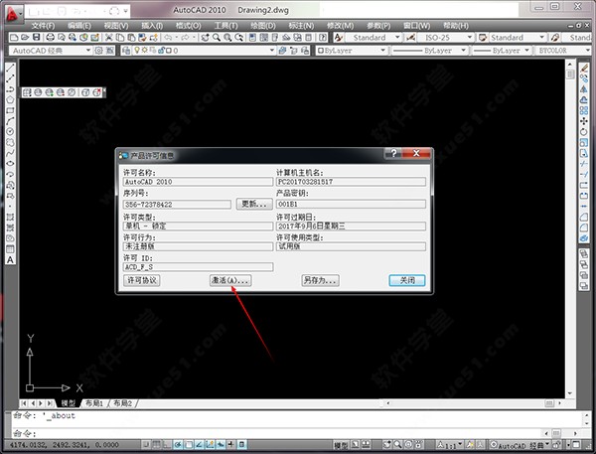Open the 许可协议 license agreement
Screen dimensions: 596x454
142,281
